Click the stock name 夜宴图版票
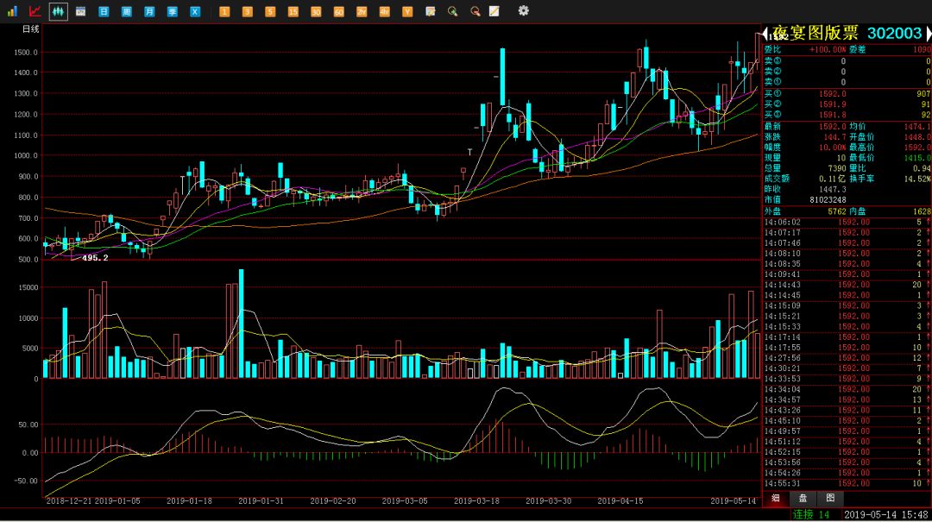Viewport: 932px width, 522px height. (x=815, y=34)
